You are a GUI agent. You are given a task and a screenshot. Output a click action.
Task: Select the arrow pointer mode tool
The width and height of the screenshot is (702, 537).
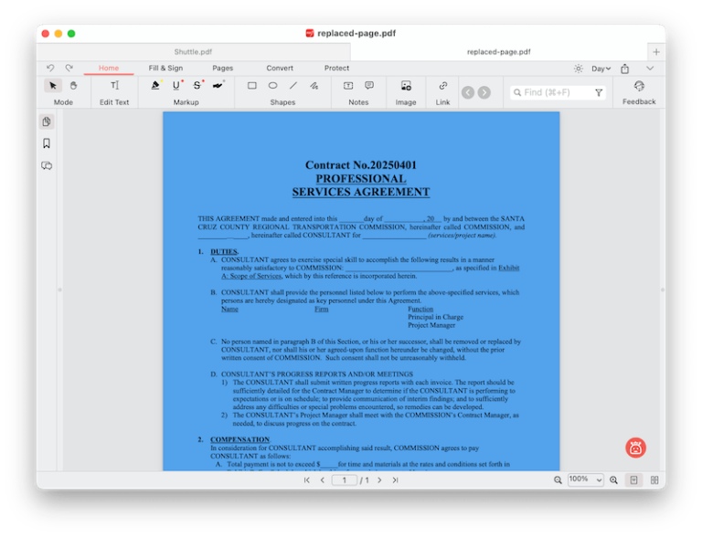point(53,86)
